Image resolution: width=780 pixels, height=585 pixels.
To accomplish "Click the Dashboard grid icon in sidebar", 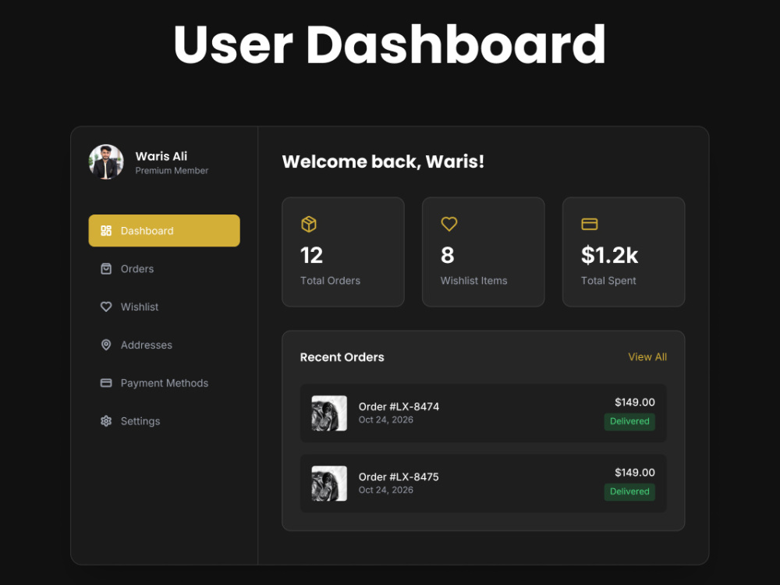I will coord(106,231).
